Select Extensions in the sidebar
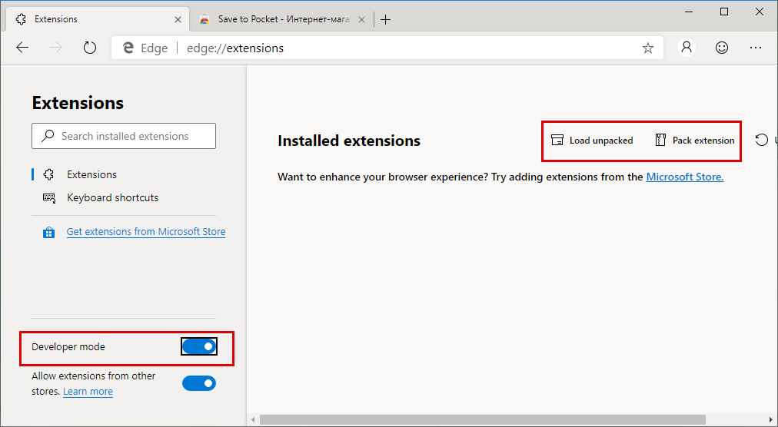The width and height of the screenshot is (778, 427). click(91, 174)
